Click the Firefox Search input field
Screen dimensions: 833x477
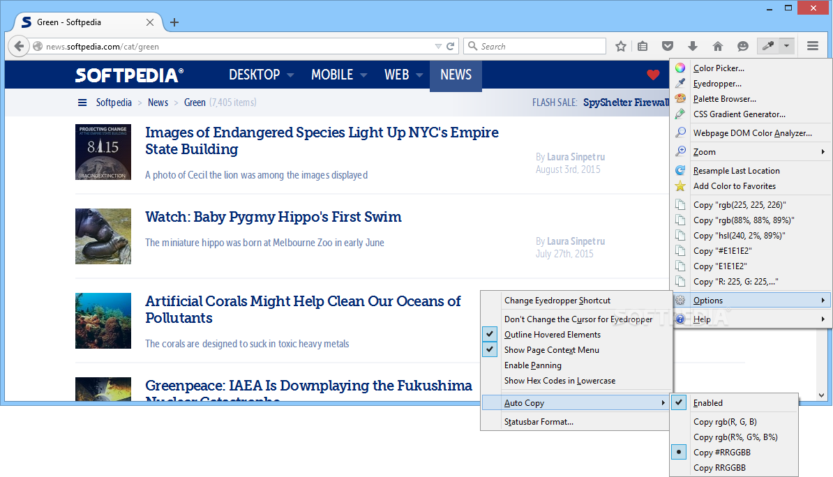click(x=534, y=46)
